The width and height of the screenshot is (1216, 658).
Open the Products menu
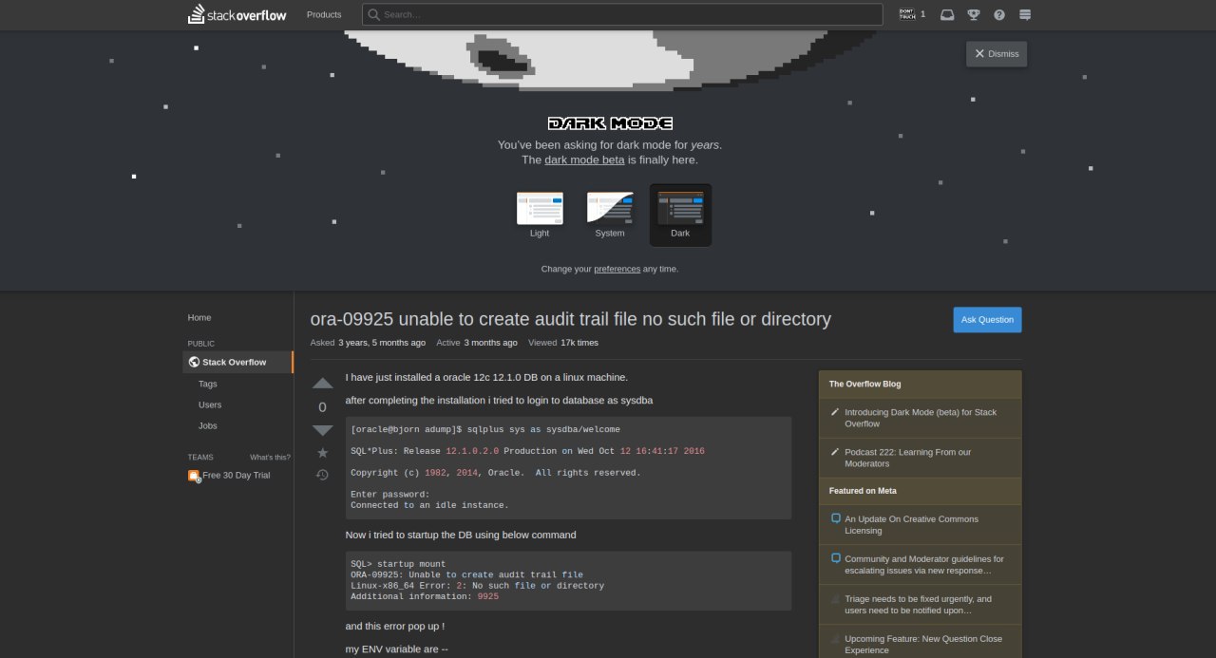[324, 14]
